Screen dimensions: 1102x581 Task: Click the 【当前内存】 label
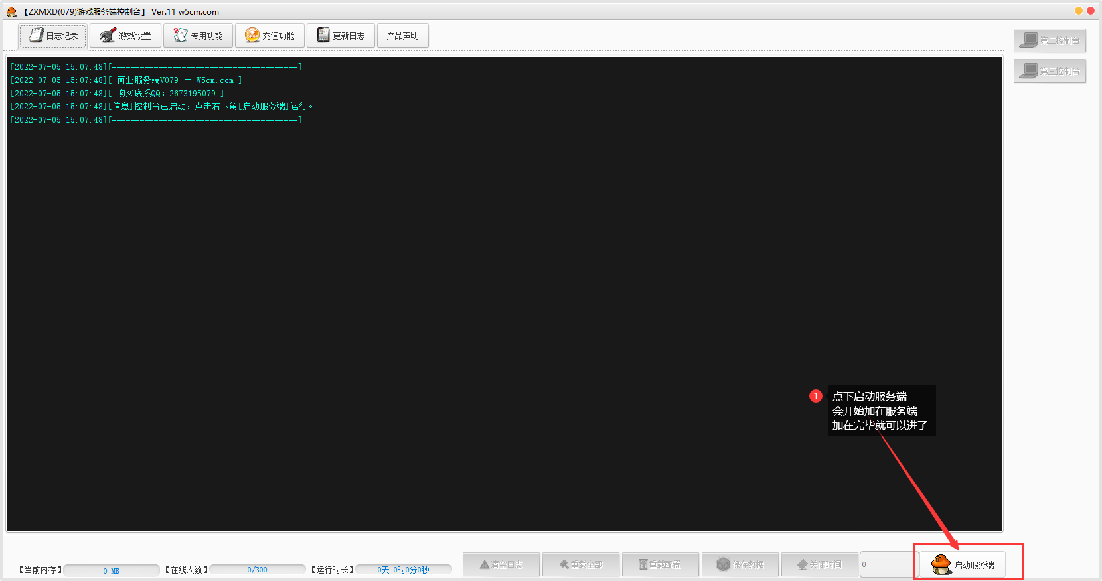pos(40,570)
